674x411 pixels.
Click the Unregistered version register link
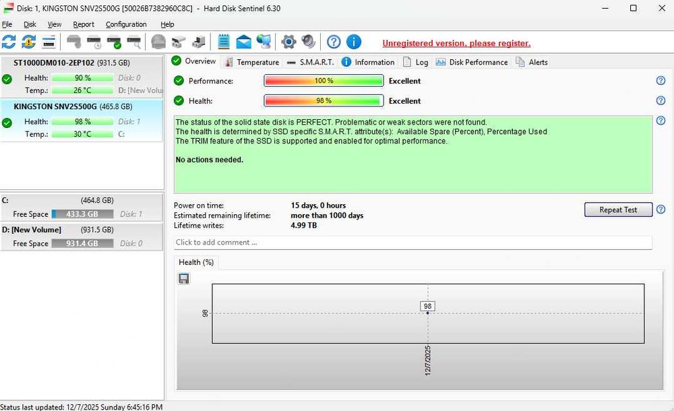tap(456, 43)
